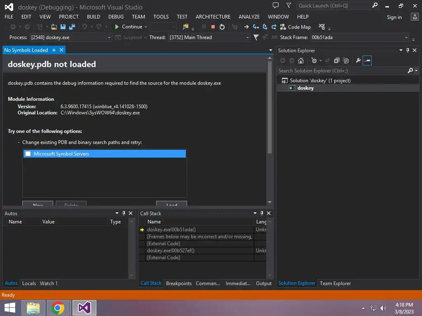The height and width of the screenshot is (316, 422).
Task: Switch to the Locals tab
Action: click(x=29, y=283)
